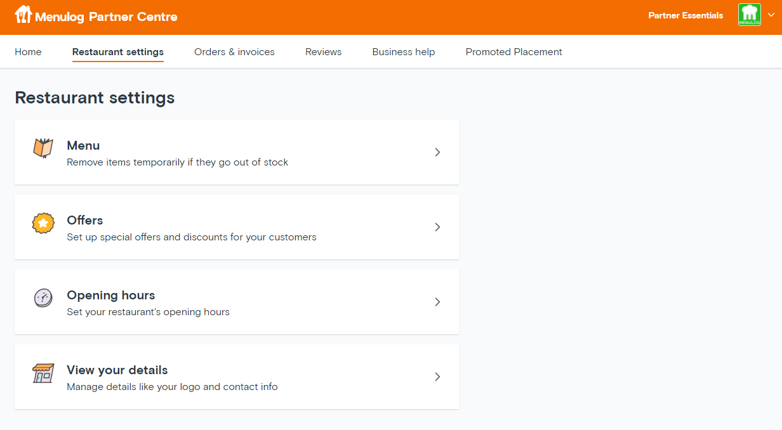The image size is (782, 430).
Task: Click the storefront icon beside View your details
Action: 43,373
